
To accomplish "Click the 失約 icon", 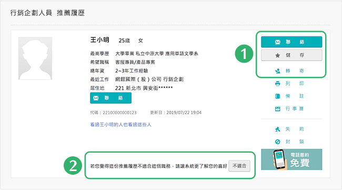I will (x=277, y=129).
